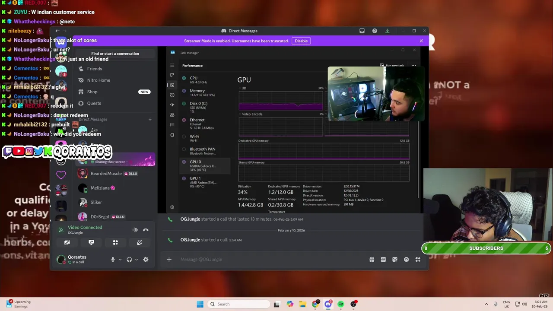This screenshot has width=553, height=311.
Task: Open Nitro Home
Action: coord(115,80)
